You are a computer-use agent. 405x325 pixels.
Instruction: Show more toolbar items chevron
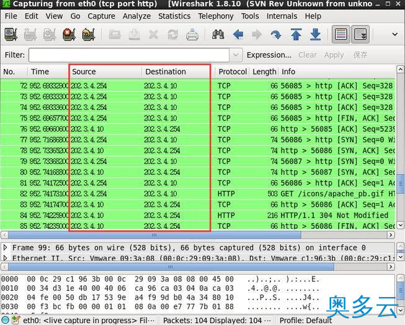[x=395, y=34]
